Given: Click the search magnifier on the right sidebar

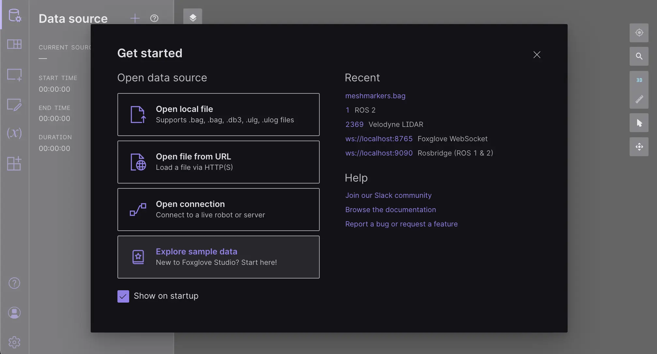Looking at the screenshot, I should coord(639,56).
